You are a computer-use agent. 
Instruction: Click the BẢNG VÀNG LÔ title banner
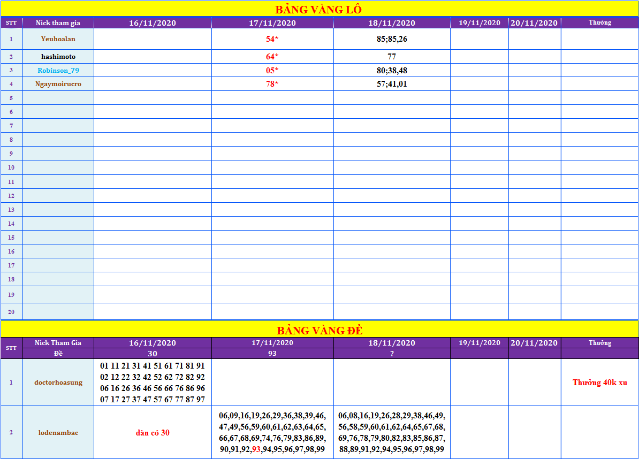tap(318, 9)
